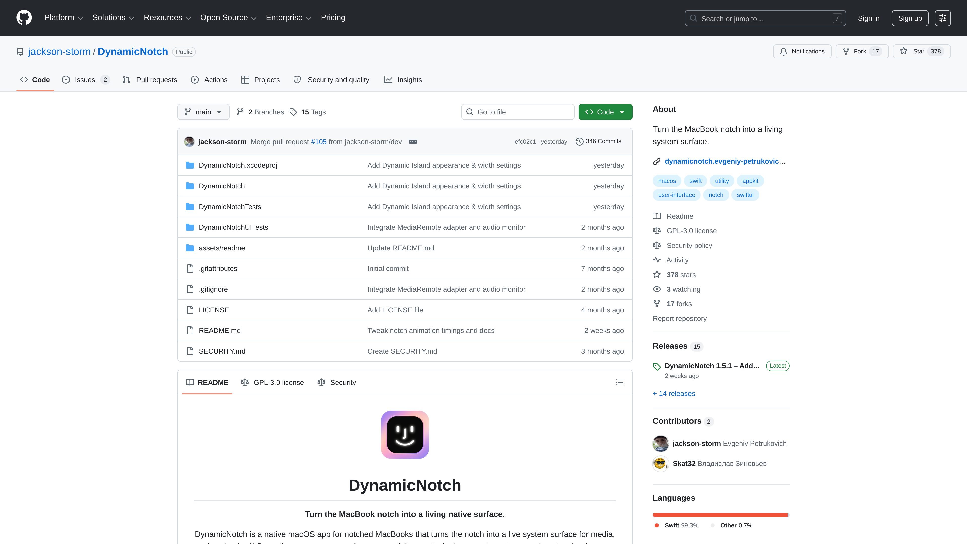967x544 pixels.
Task: Expand commit message ellipsis icon
Action: (413, 142)
